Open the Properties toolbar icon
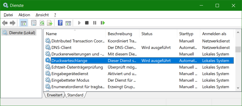The width and height of the screenshot is (242, 106). pyautogui.click(x=34, y=23)
